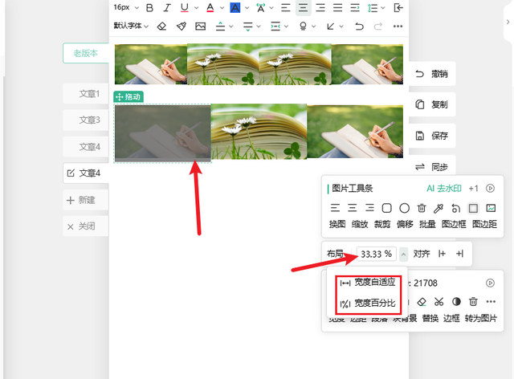Screen dimensions: 514x379
Task: Align text left in toolbar
Action: click(286, 8)
